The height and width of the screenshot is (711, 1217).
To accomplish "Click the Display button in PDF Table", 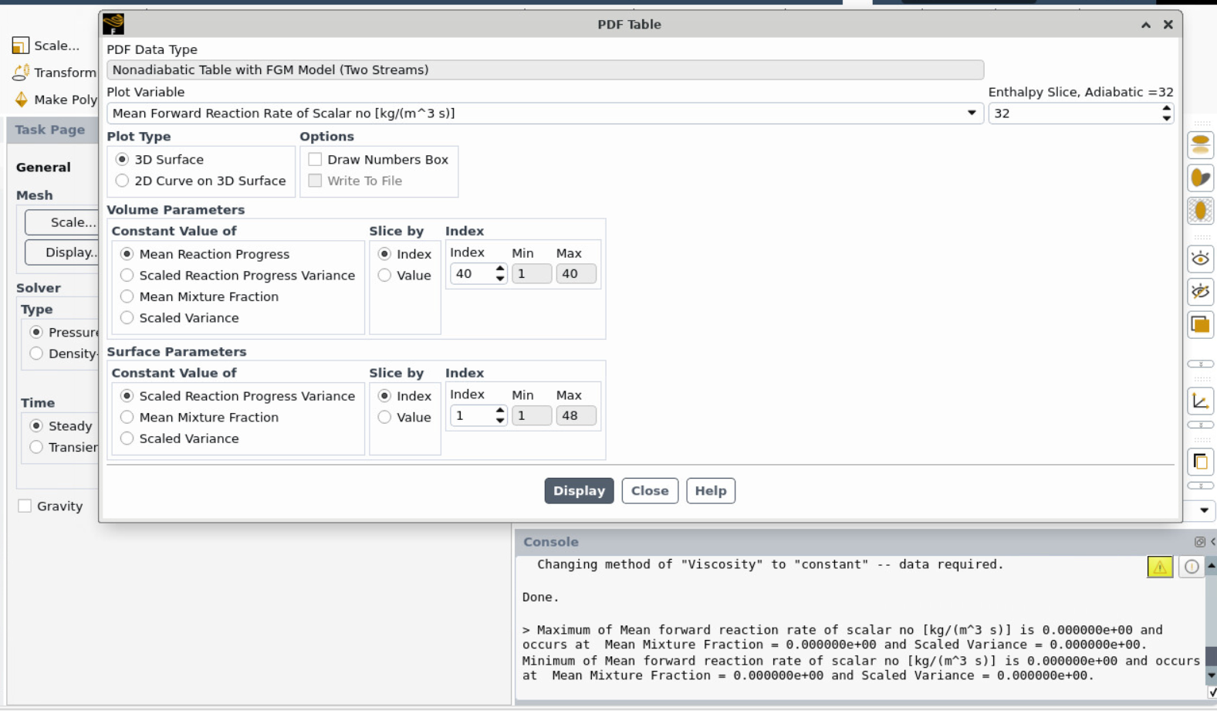I will [x=579, y=491].
